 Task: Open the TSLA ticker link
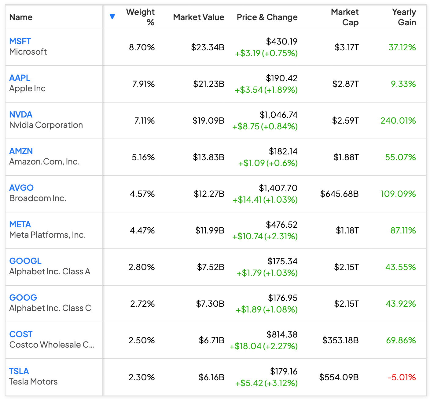click(x=19, y=371)
